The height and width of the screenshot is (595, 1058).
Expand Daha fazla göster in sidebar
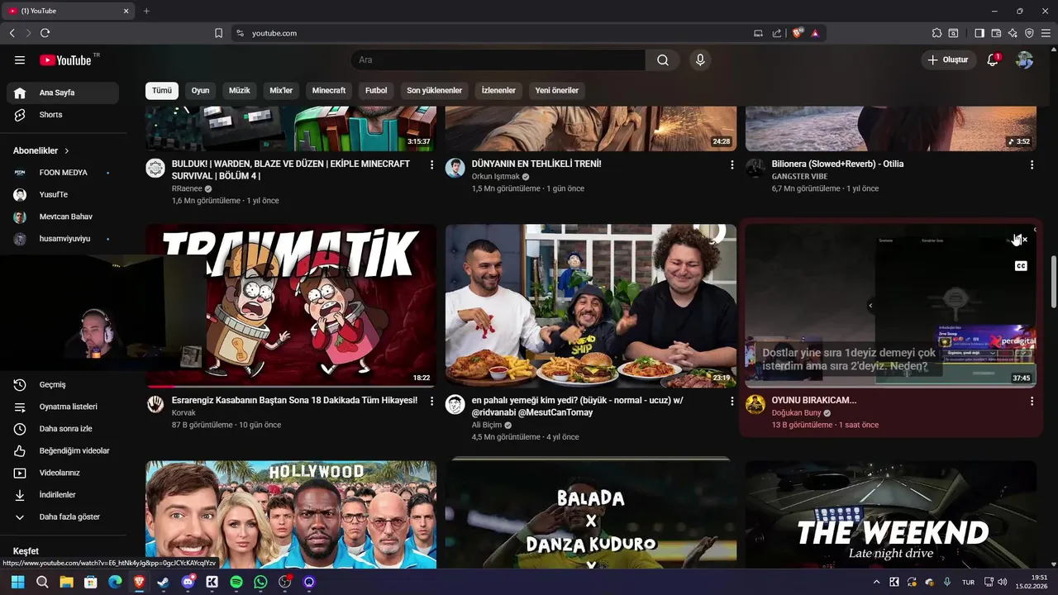point(63,517)
